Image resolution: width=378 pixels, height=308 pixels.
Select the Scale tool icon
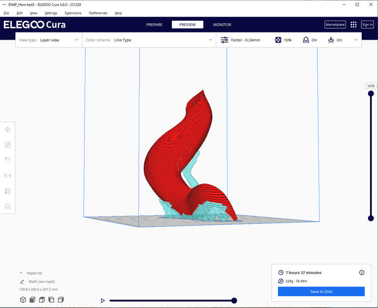pyautogui.click(x=8, y=145)
